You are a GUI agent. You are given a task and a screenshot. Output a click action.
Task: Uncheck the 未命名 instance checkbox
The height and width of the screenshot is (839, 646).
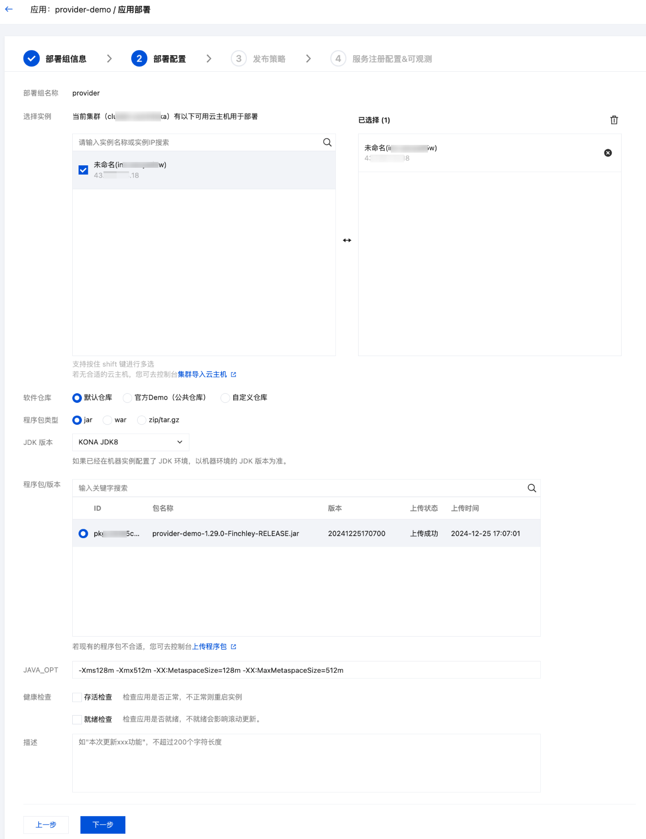click(83, 170)
